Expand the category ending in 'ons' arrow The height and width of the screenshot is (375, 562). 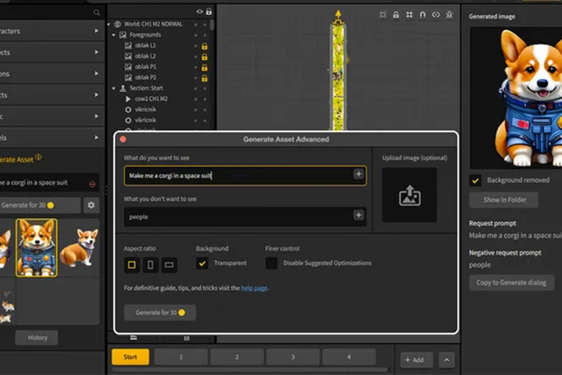coord(96,74)
